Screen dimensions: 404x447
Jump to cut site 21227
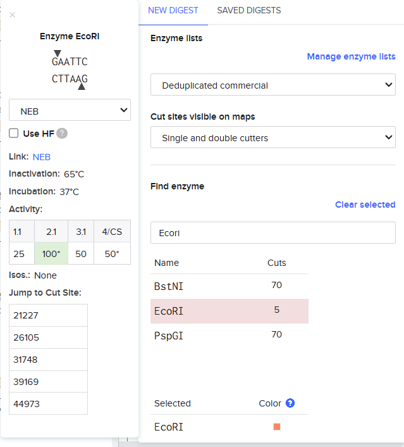pos(48,315)
